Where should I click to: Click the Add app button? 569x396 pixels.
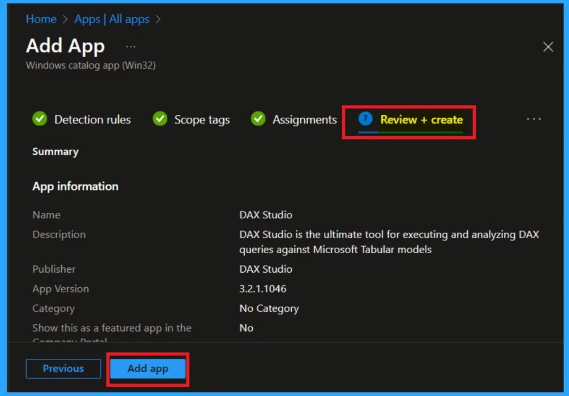148,368
